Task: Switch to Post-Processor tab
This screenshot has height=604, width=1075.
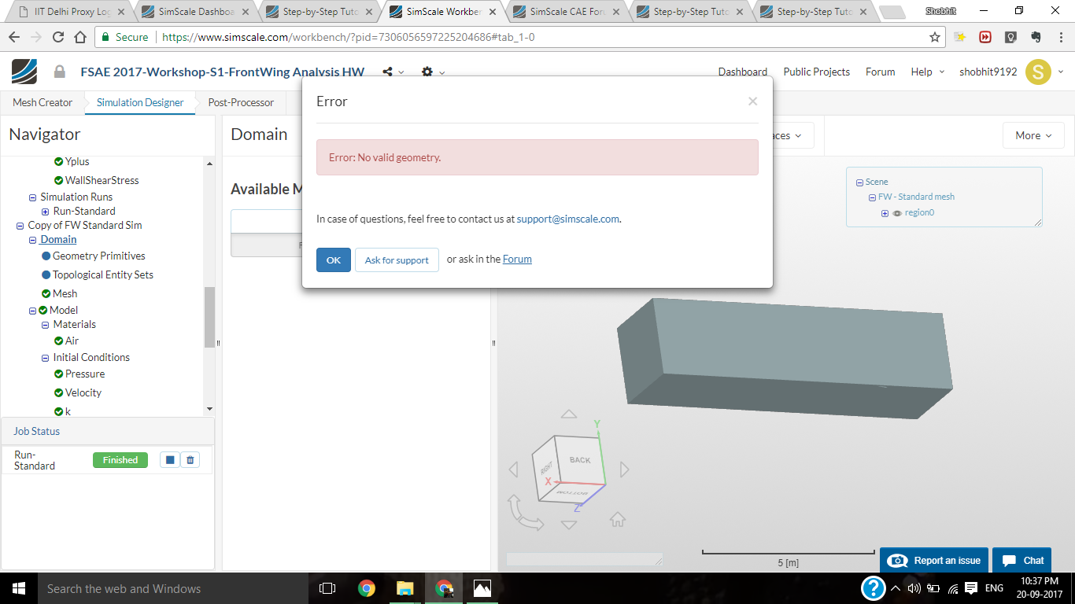Action: [241, 102]
